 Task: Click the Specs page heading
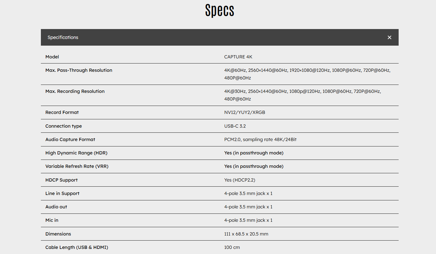219,11
